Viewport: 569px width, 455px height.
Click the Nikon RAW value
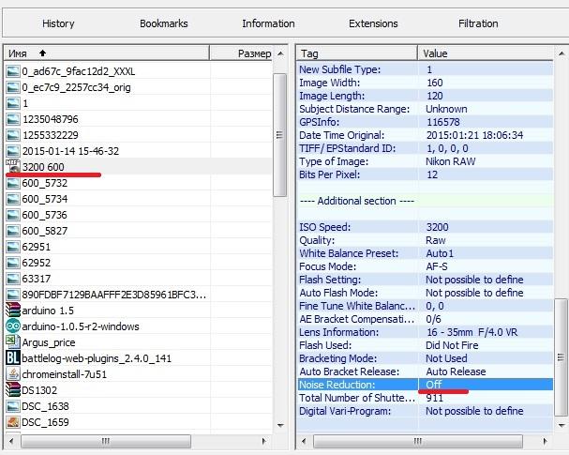450,161
